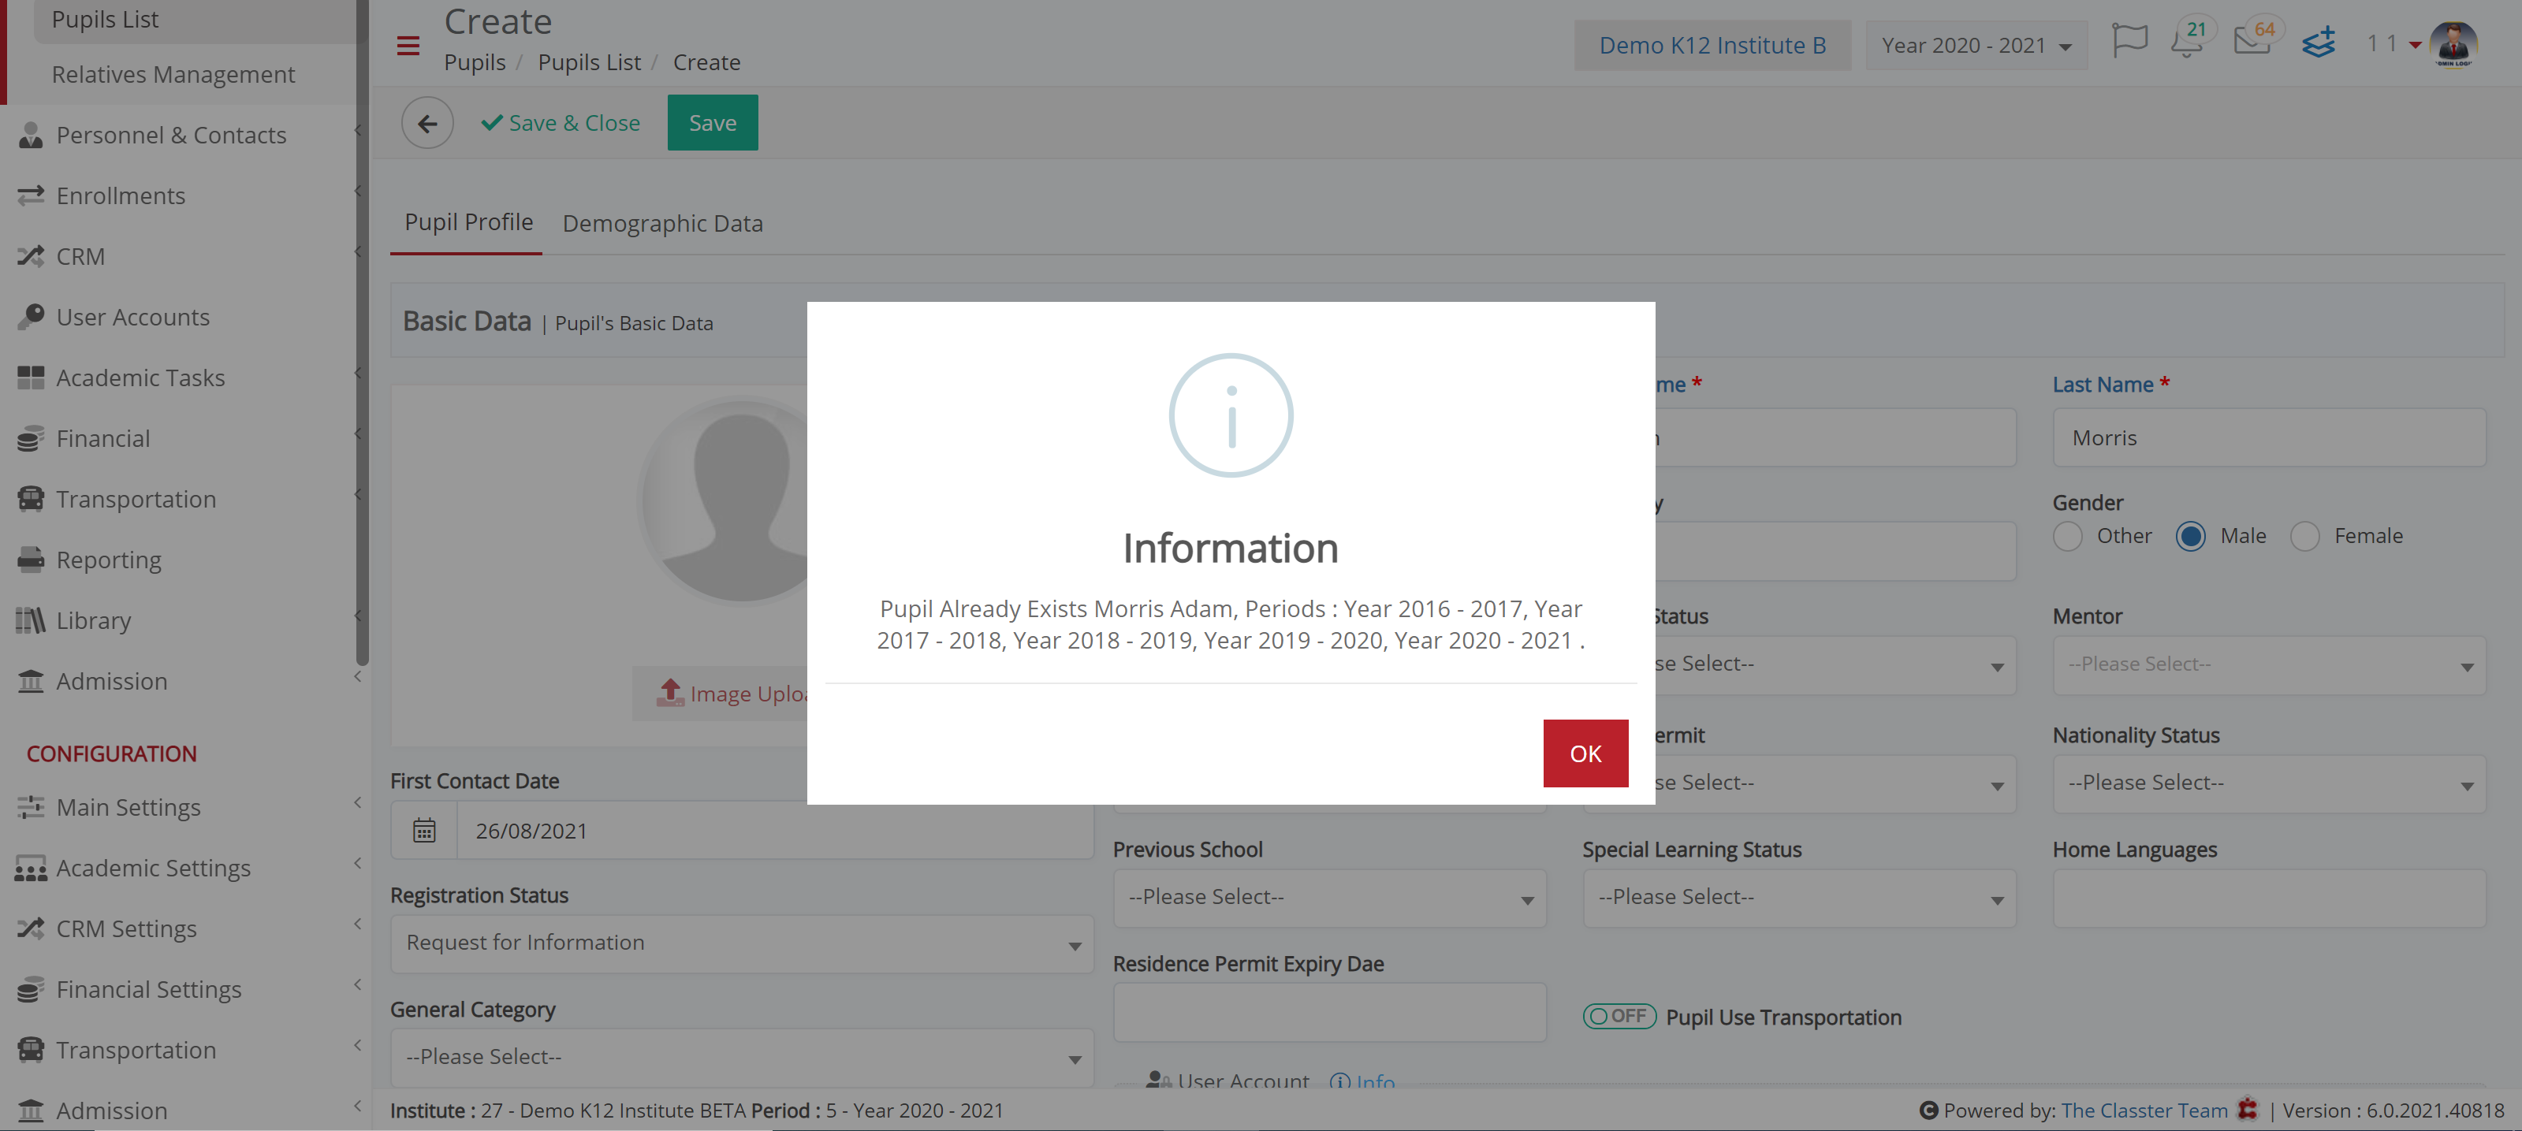Click the sidebar vertical scrollbar
The width and height of the screenshot is (2522, 1131).
(x=362, y=333)
